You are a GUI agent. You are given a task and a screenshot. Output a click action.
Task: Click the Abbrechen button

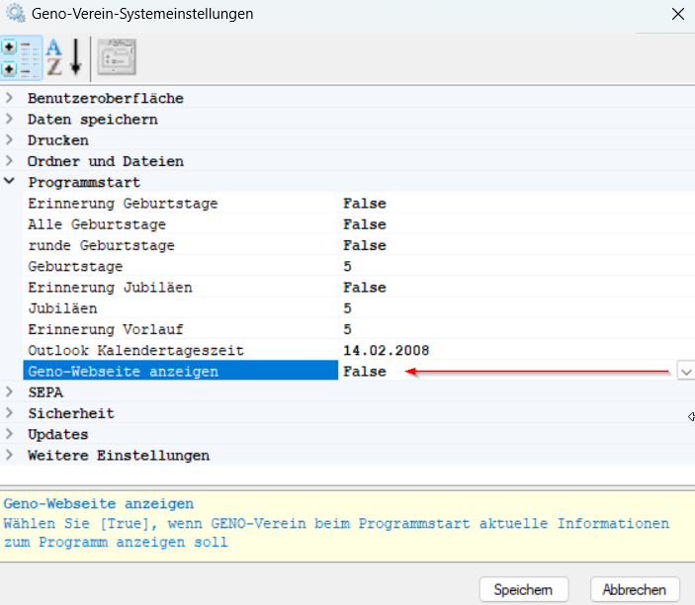(635, 589)
